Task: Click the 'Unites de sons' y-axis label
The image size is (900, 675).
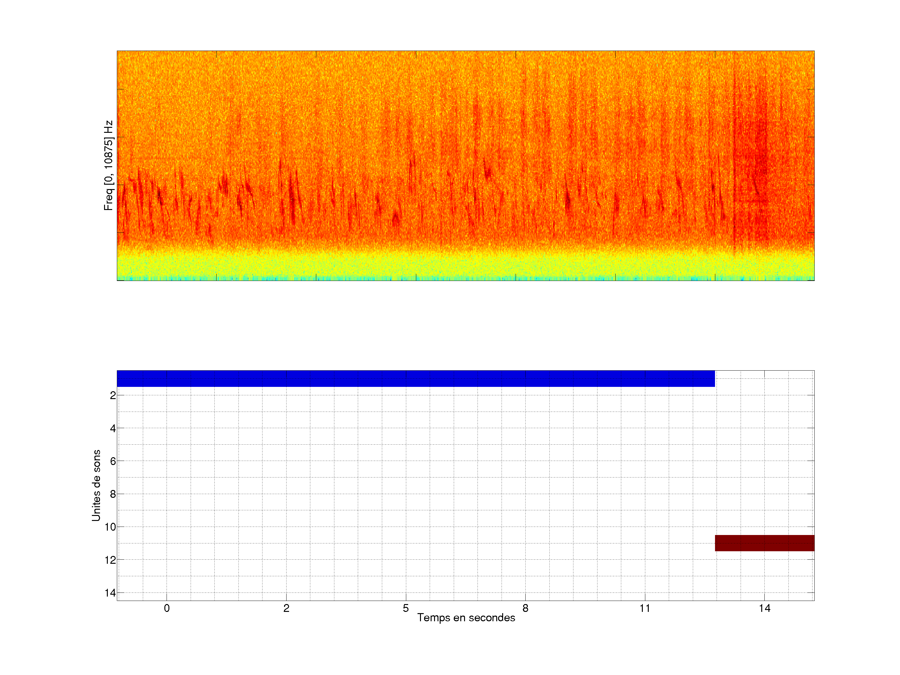Action: [x=96, y=485]
